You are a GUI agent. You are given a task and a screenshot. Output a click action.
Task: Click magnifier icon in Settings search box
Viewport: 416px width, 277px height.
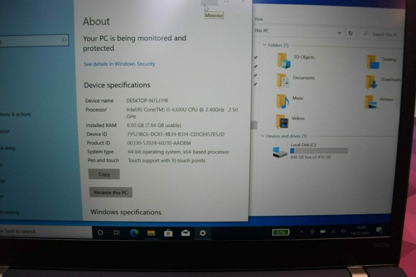64,40
